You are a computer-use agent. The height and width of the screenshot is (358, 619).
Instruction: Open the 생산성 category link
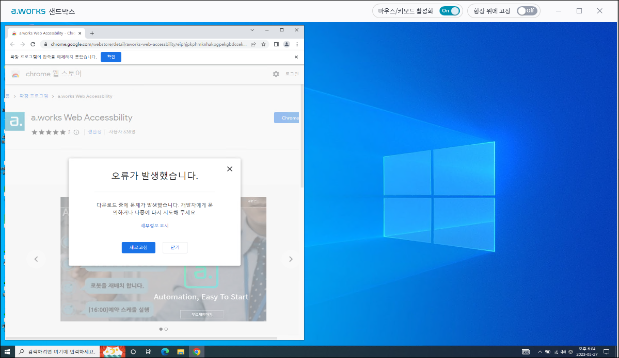point(94,132)
